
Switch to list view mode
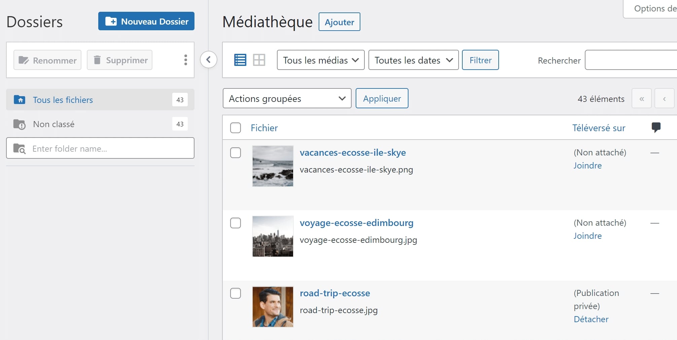(240, 60)
